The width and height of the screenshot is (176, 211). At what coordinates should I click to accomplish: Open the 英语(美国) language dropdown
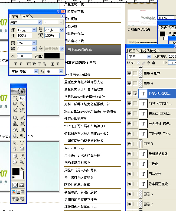tap(36, 72)
